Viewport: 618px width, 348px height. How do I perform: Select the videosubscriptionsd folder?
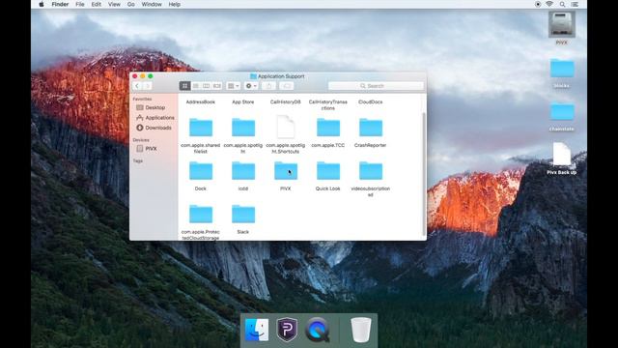point(371,171)
